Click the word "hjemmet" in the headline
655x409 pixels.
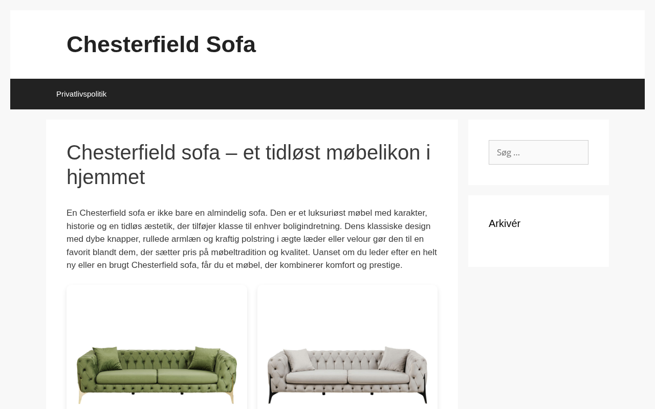[x=105, y=177]
